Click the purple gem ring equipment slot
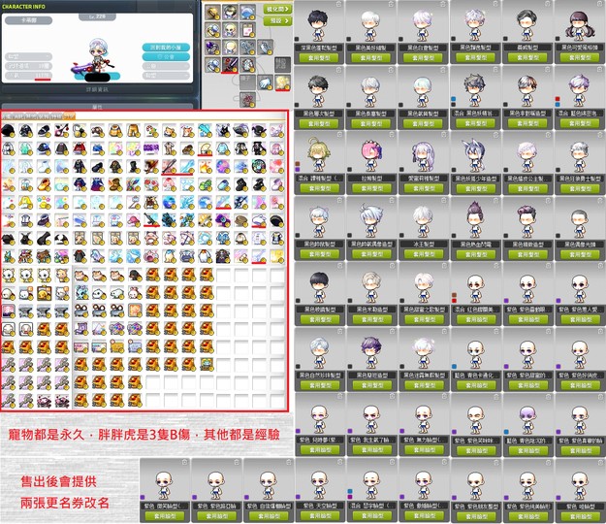606x524 pixels. (212, 48)
